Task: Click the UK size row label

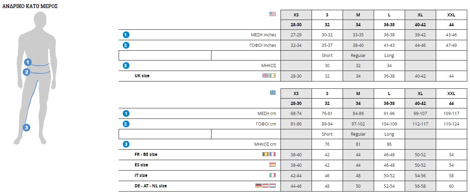Action: click(x=142, y=76)
